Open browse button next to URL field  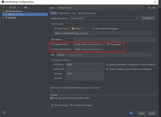[154, 33]
